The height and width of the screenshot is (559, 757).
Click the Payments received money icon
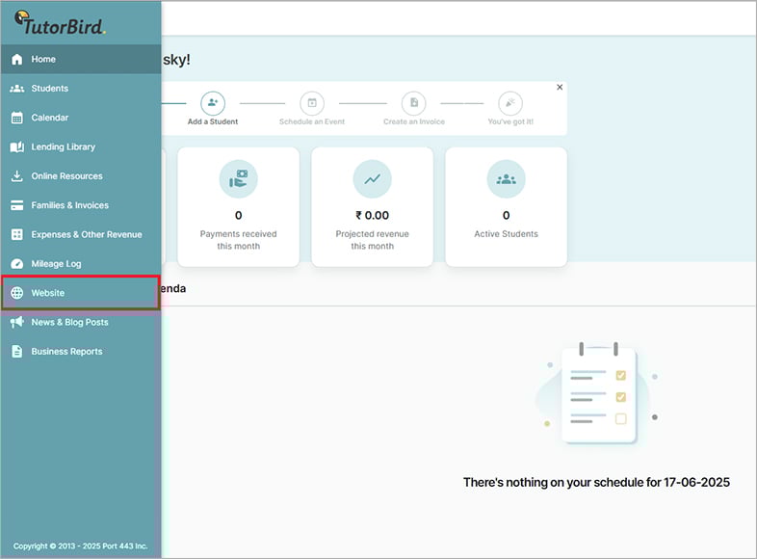[239, 178]
